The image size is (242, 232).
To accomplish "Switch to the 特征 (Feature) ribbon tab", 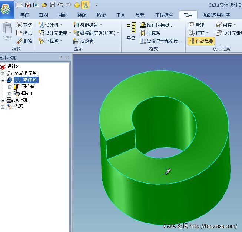I will 24,15.
